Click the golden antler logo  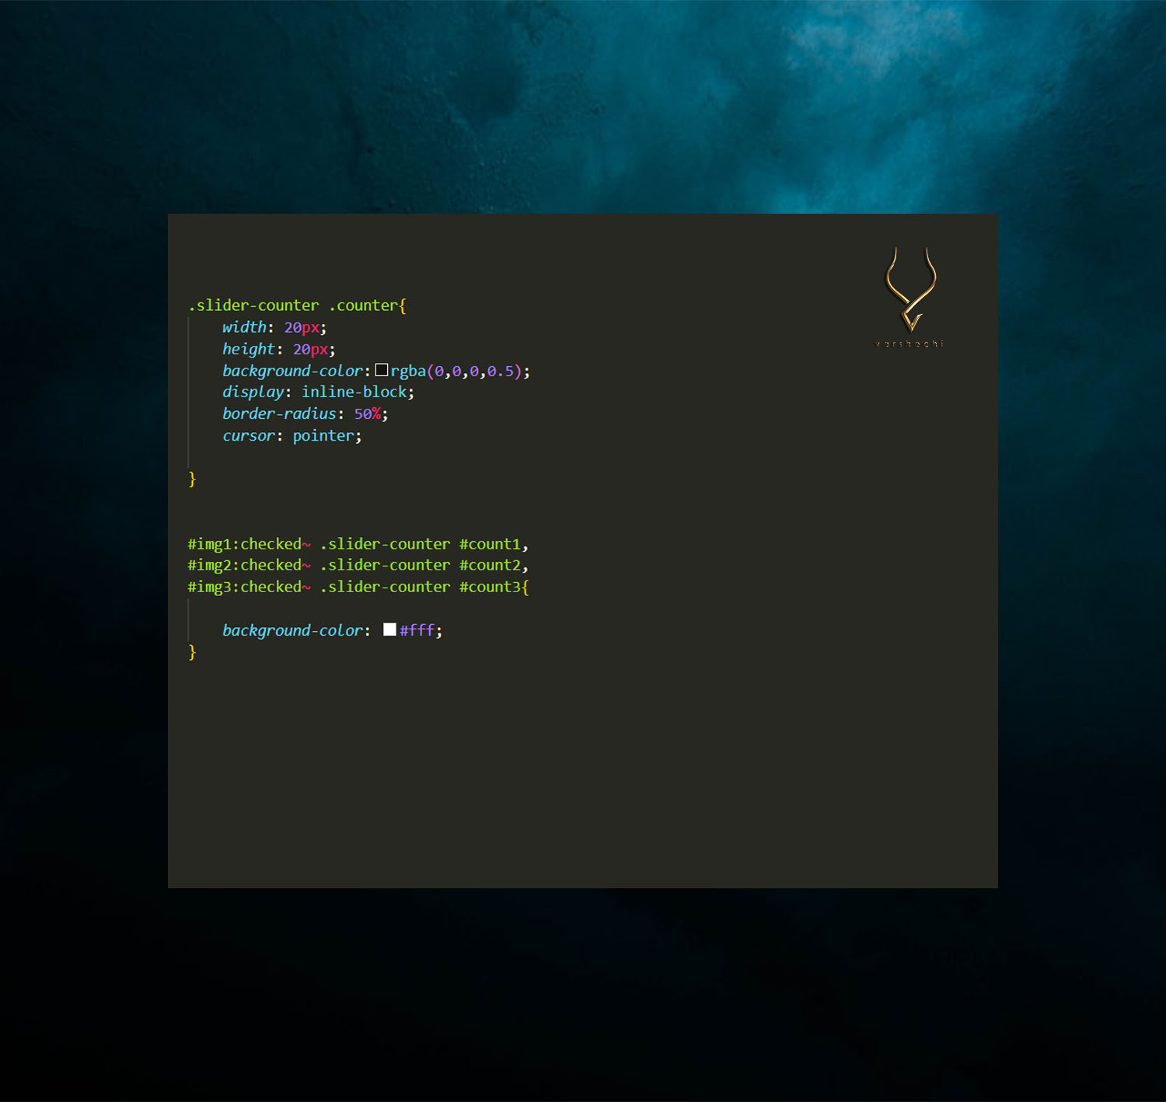[910, 288]
